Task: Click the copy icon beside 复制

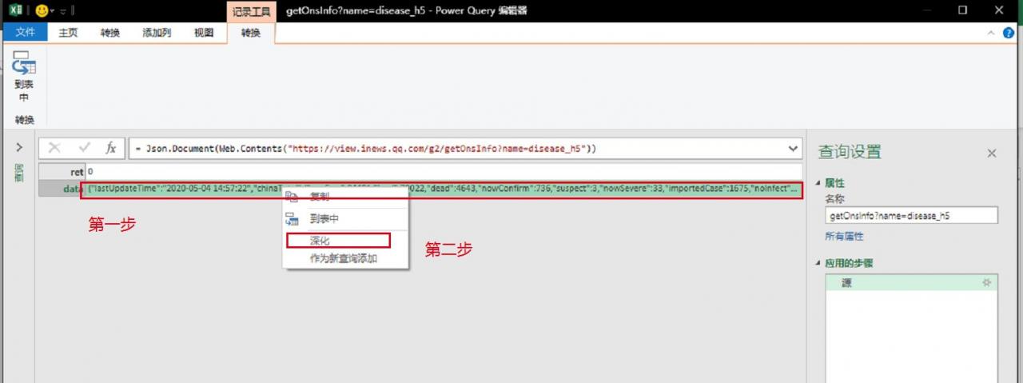Action: pos(291,197)
